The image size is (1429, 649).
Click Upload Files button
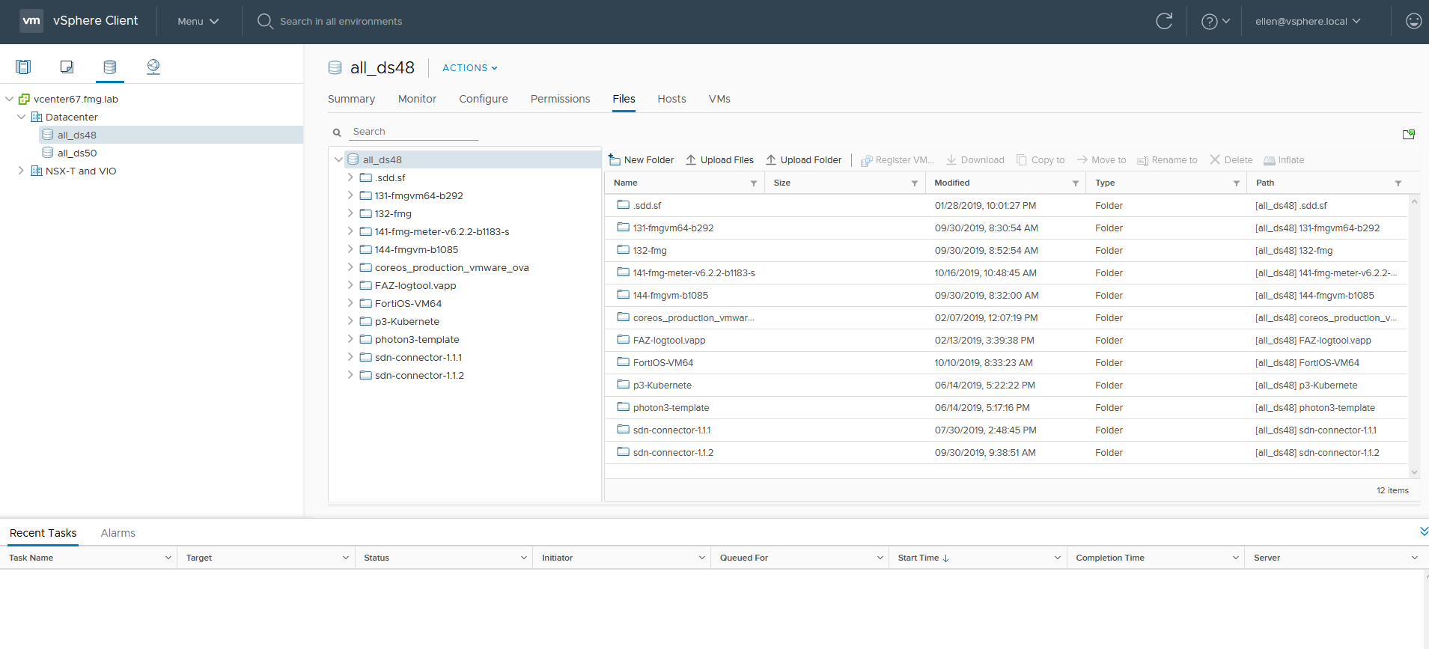coord(719,160)
